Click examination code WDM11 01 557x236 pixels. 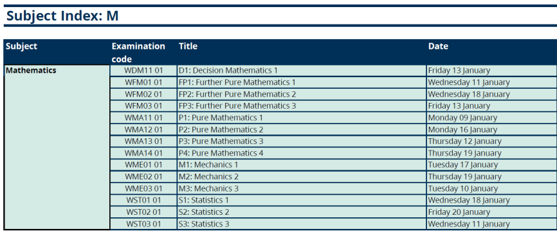[143, 70]
